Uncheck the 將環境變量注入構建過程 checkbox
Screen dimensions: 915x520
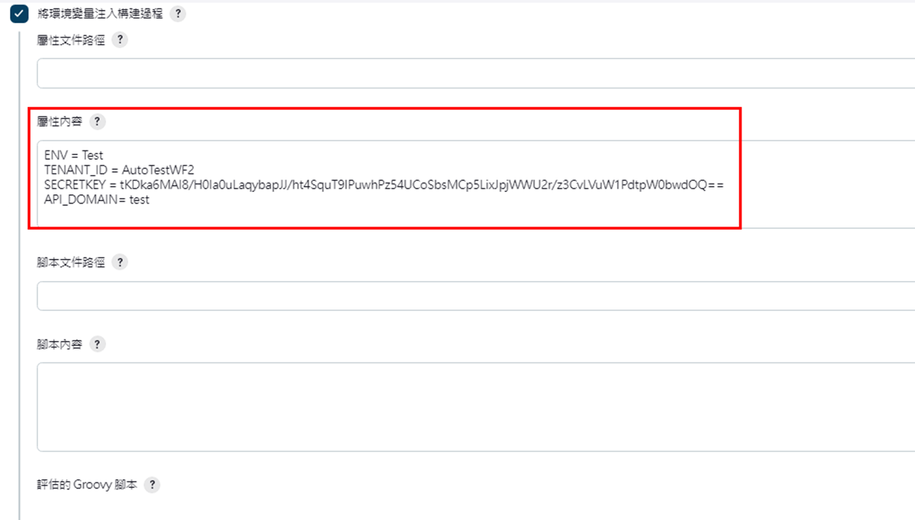18,13
